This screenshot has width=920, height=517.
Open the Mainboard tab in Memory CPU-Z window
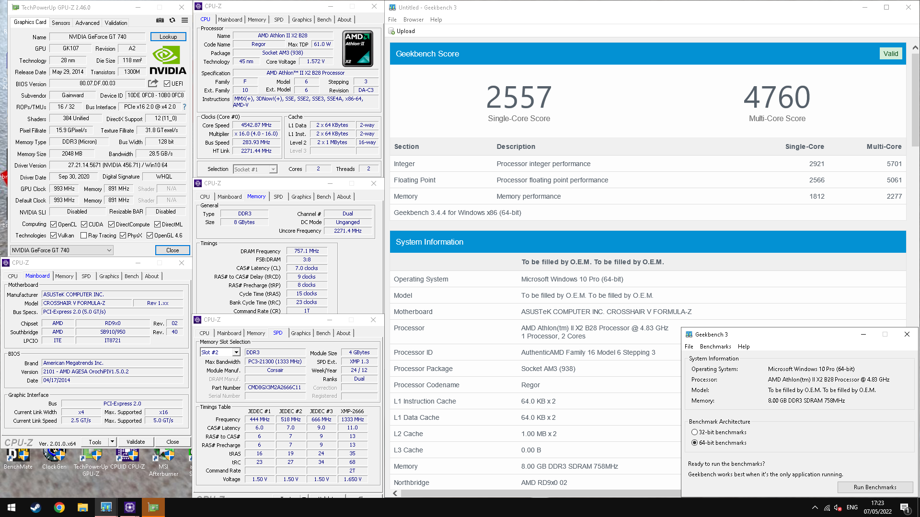tap(230, 197)
